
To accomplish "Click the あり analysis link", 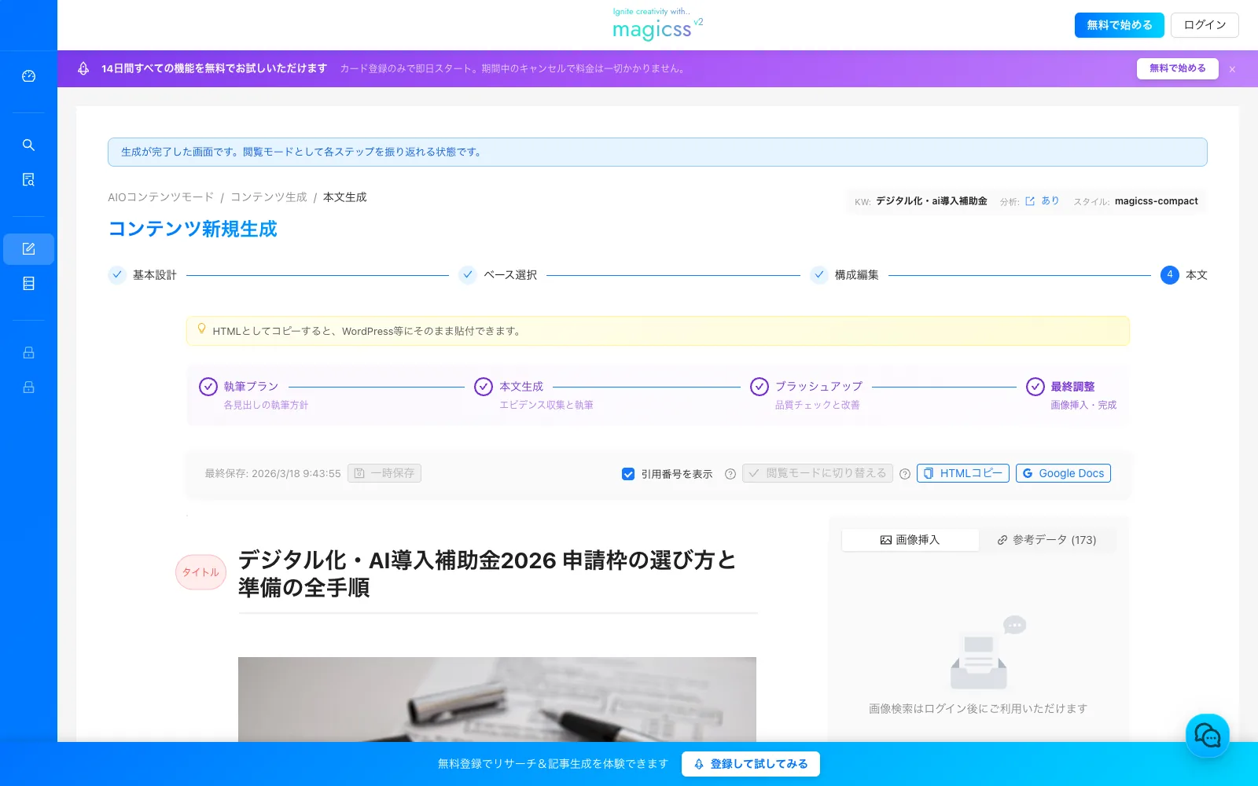I will coord(1050,201).
